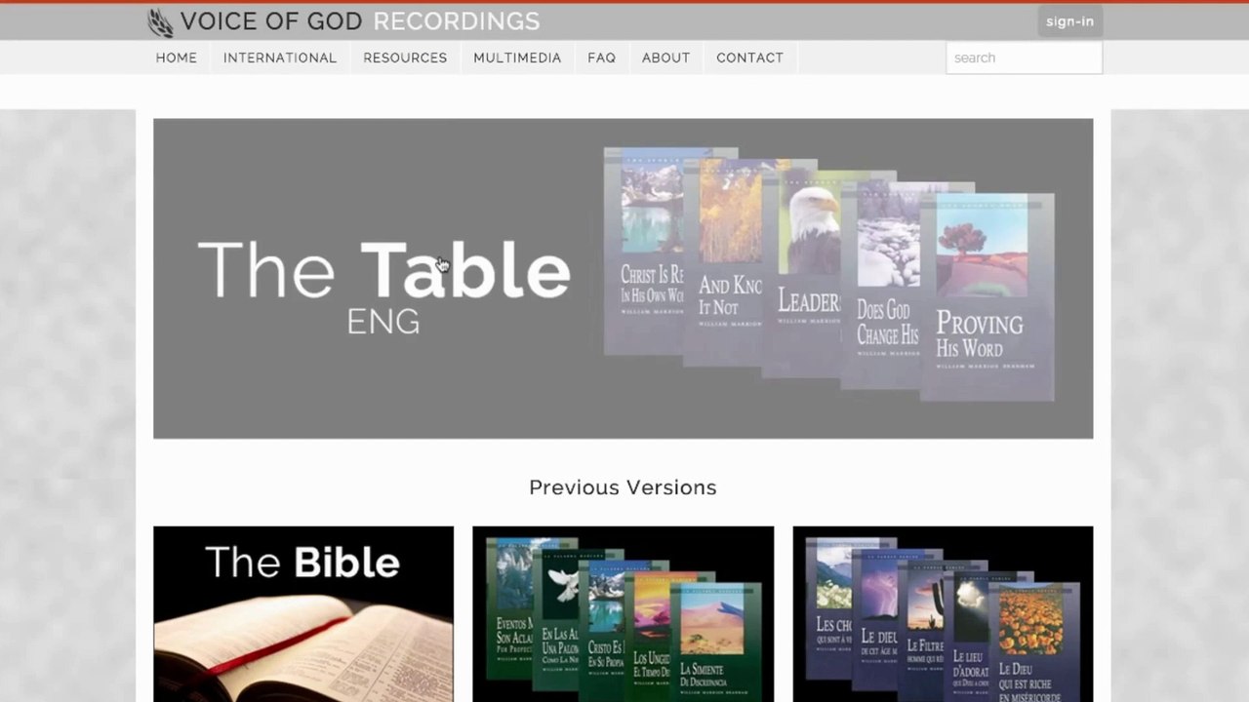Select the Proving His Word book cover
The height and width of the screenshot is (702, 1249).
[x=987, y=297]
